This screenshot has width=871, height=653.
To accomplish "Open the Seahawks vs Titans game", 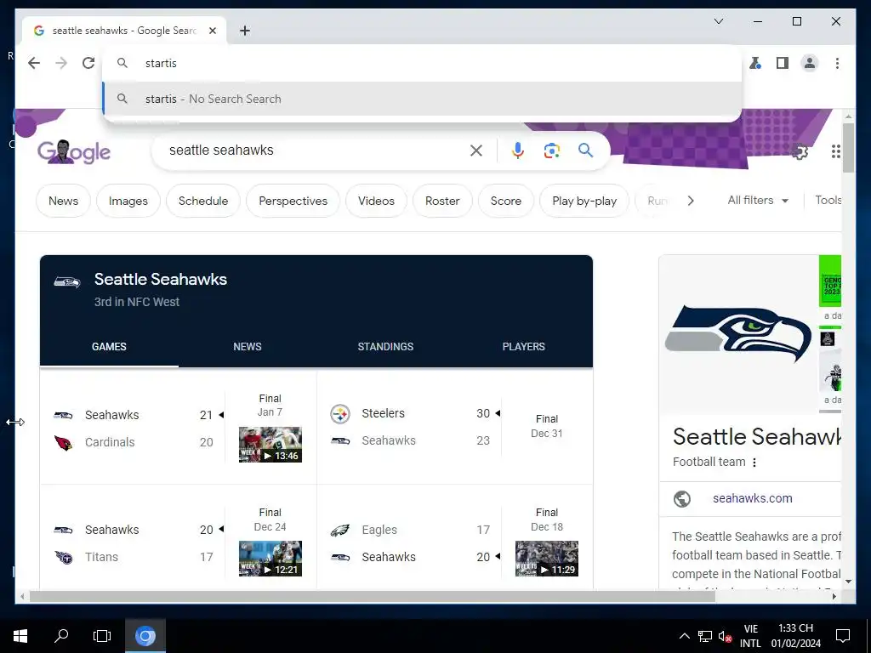I will [x=134, y=543].
